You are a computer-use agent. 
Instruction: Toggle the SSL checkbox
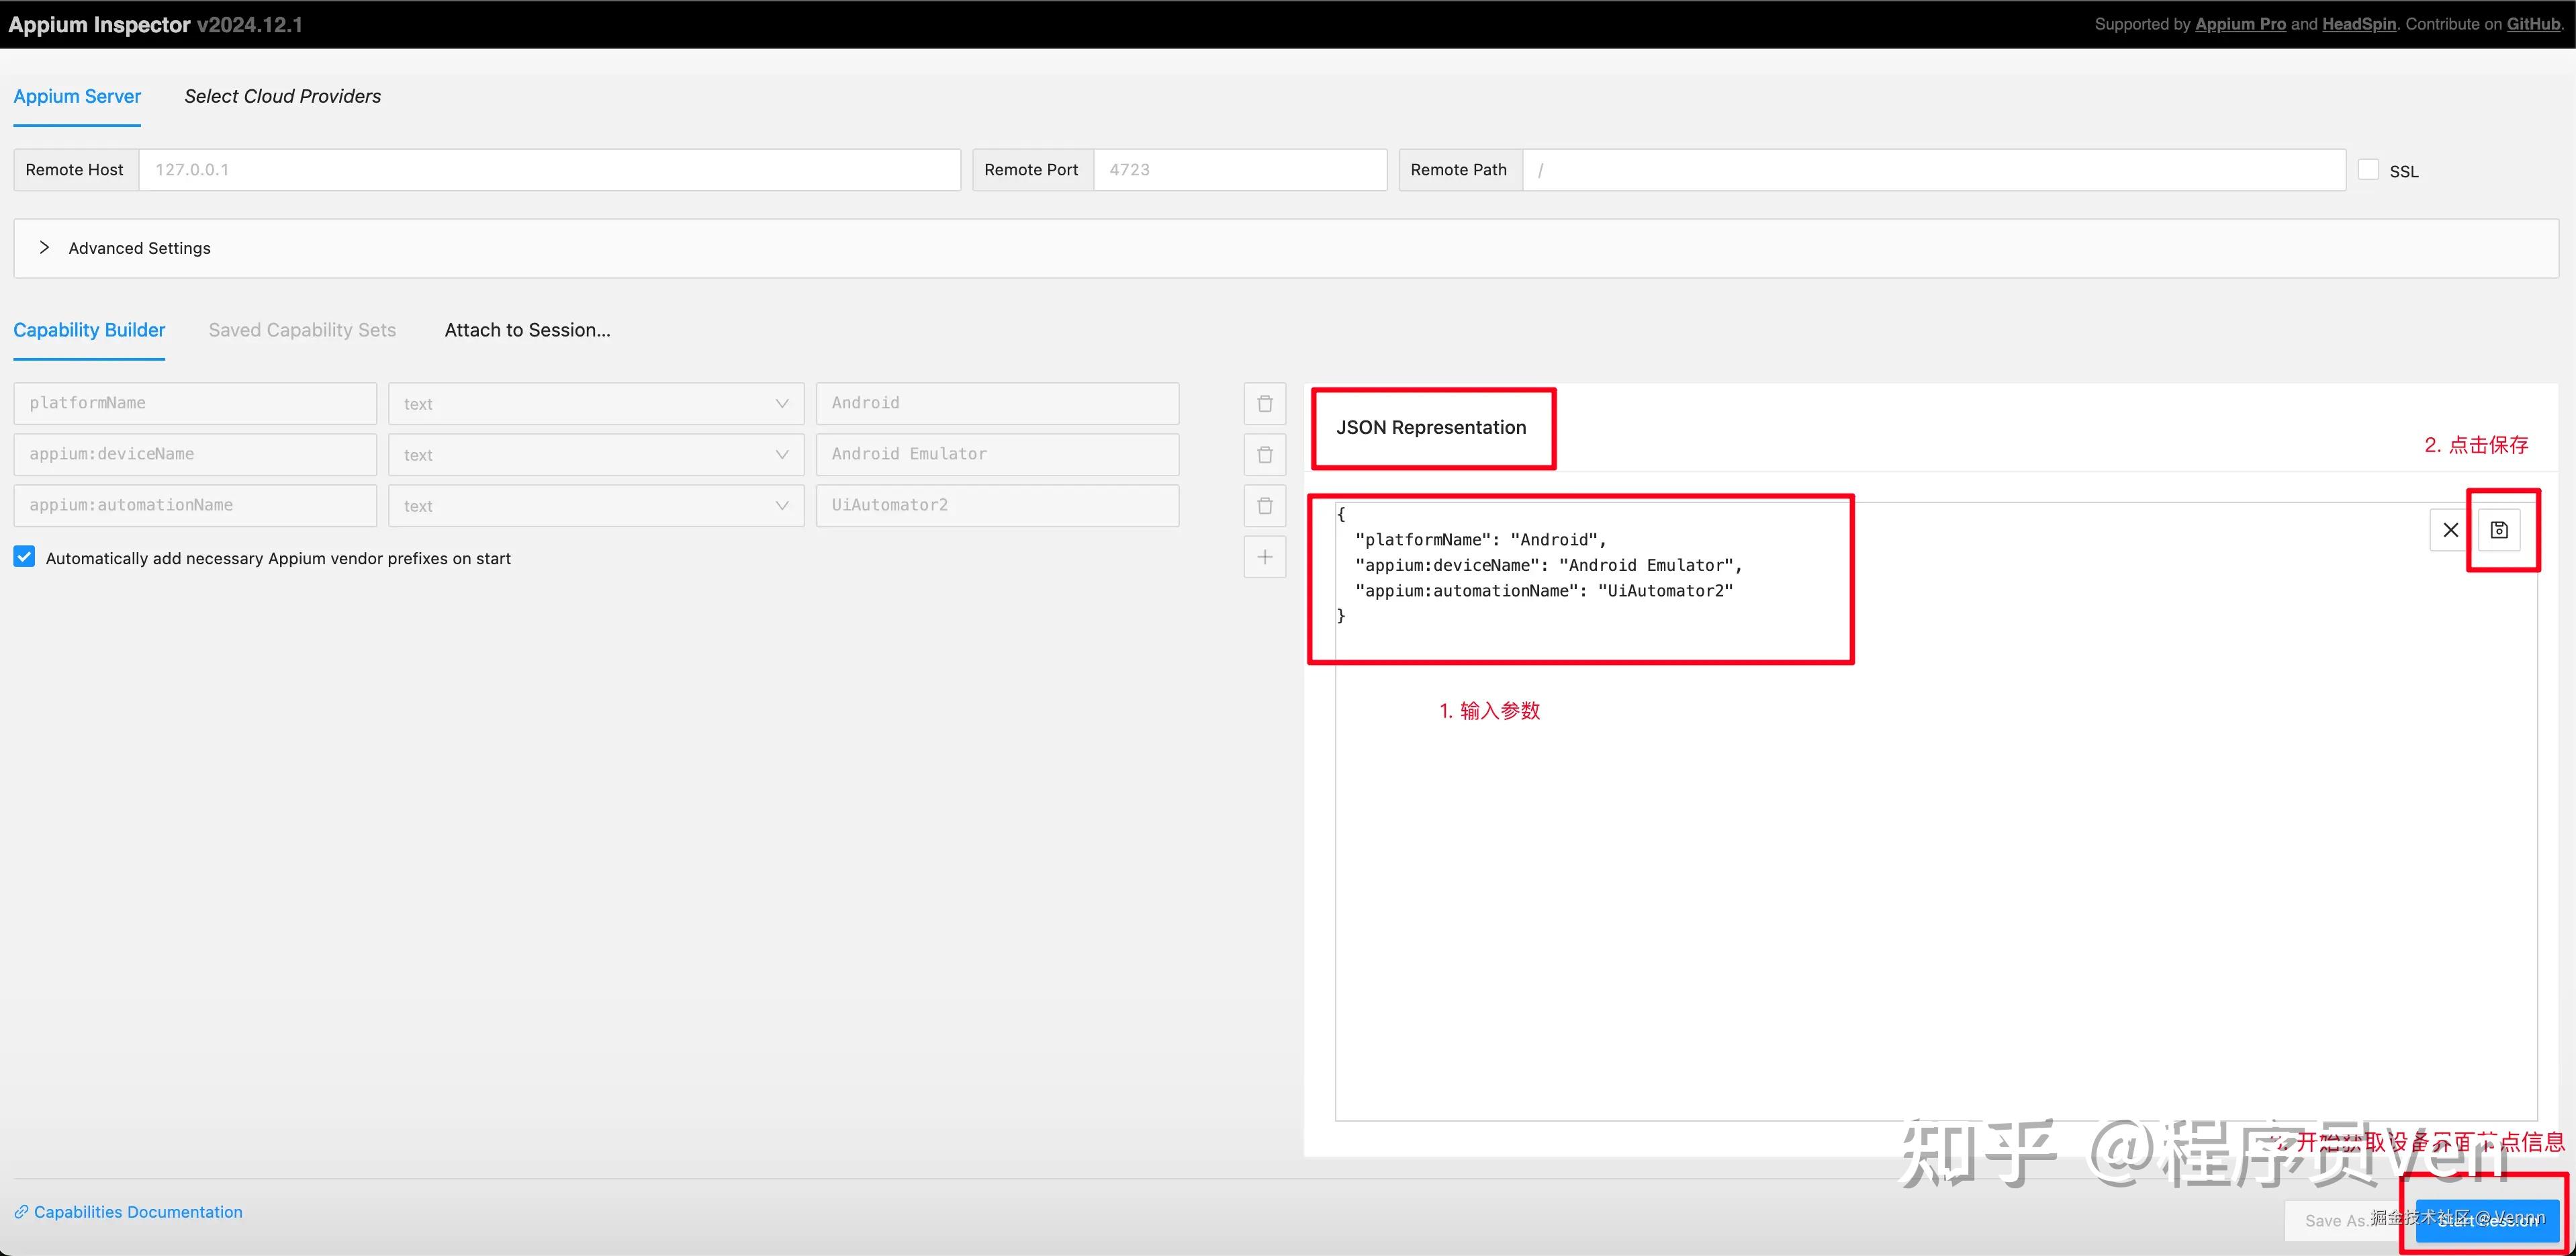pyautogui.click(x=2368, y=170)
